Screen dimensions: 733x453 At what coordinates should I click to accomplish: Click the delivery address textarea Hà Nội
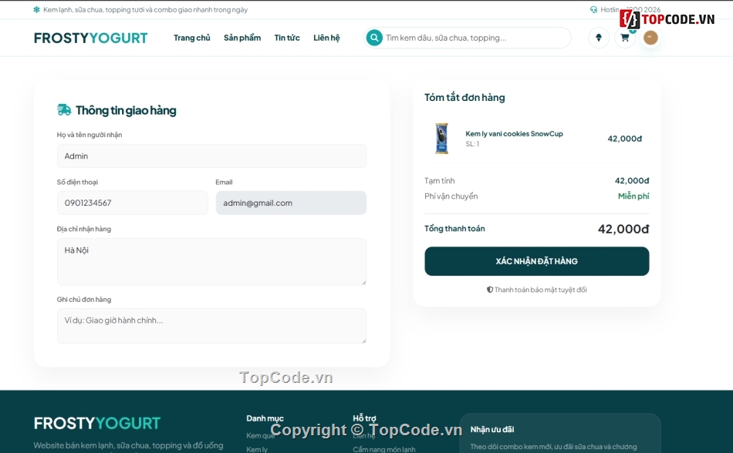pos(211,262)
